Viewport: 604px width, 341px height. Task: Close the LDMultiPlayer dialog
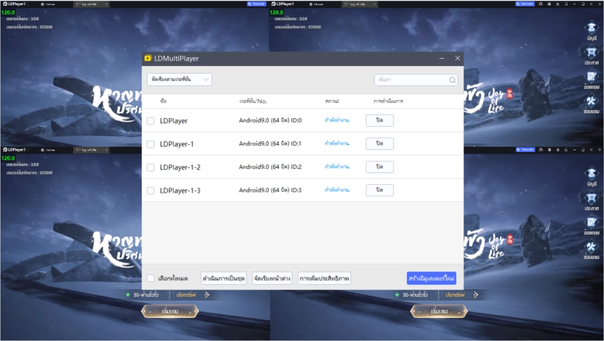pos(457,58)
